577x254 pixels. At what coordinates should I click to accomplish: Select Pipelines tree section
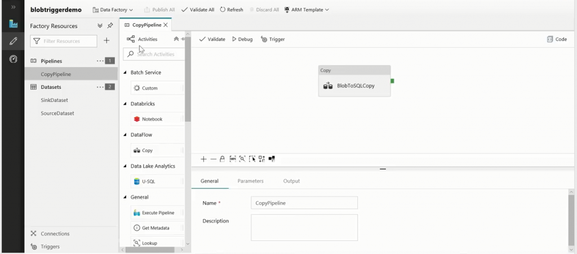(x=51, y=61)
